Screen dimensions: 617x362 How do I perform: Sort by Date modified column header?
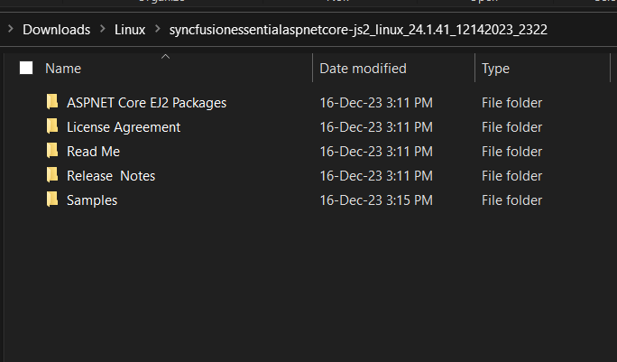pyautogui.click(x=363, y=68)
